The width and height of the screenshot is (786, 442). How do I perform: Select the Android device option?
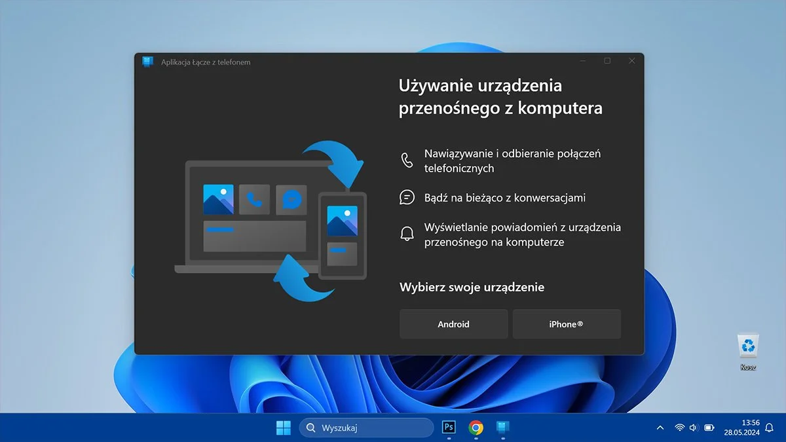(x=453, y=323)
